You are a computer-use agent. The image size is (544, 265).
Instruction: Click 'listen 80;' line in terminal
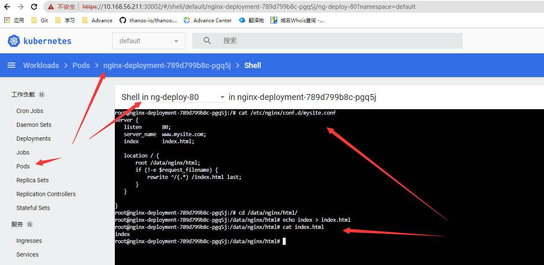147,127
